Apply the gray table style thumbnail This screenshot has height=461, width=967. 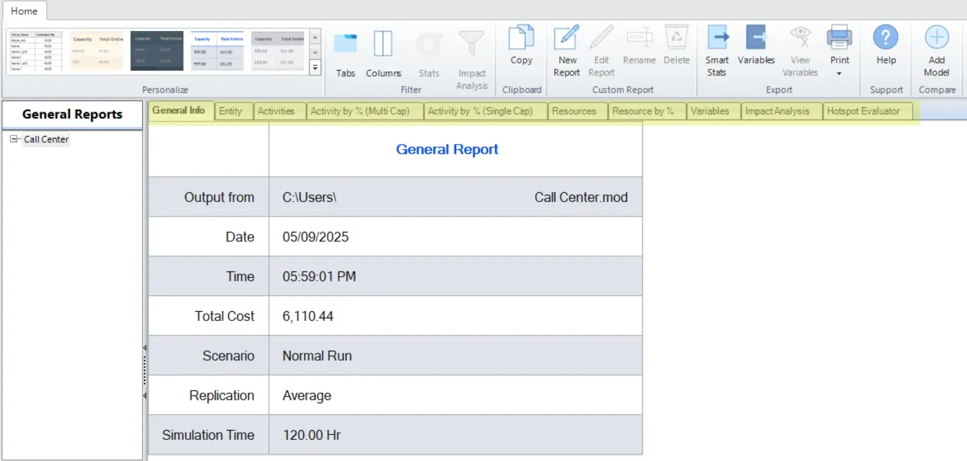click(278, 51)
